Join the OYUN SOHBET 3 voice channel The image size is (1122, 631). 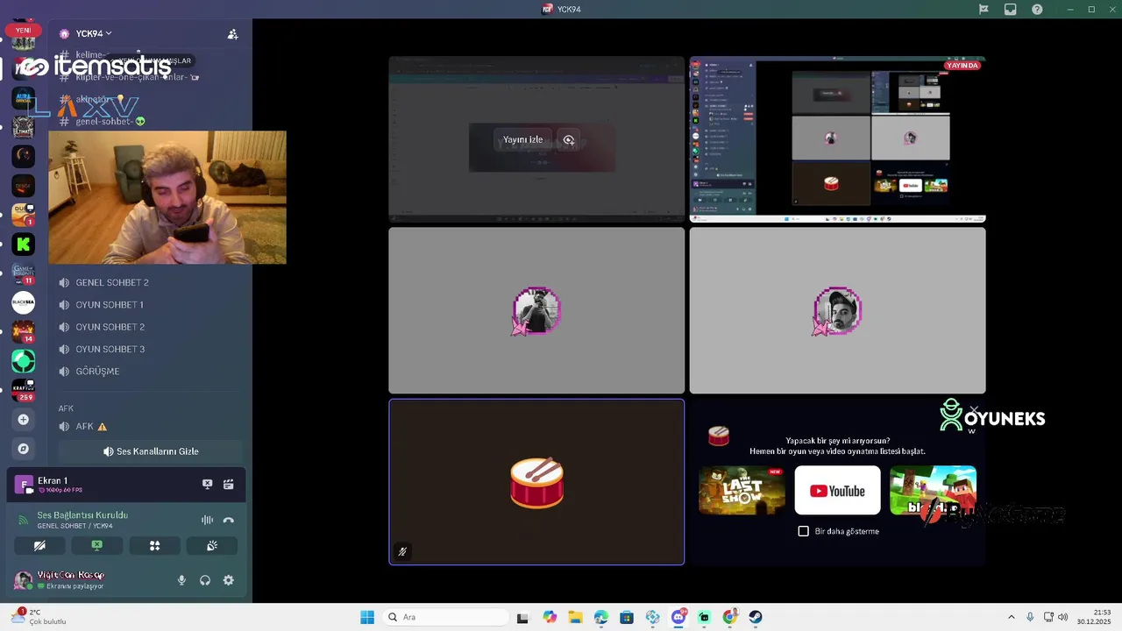(x=147, y=349)
